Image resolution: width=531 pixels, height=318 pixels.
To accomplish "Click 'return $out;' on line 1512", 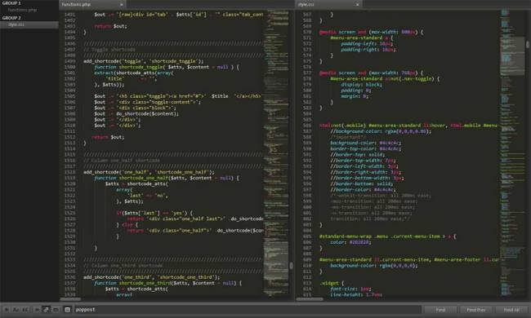I will pyautogui.click(x=108, y=137).
